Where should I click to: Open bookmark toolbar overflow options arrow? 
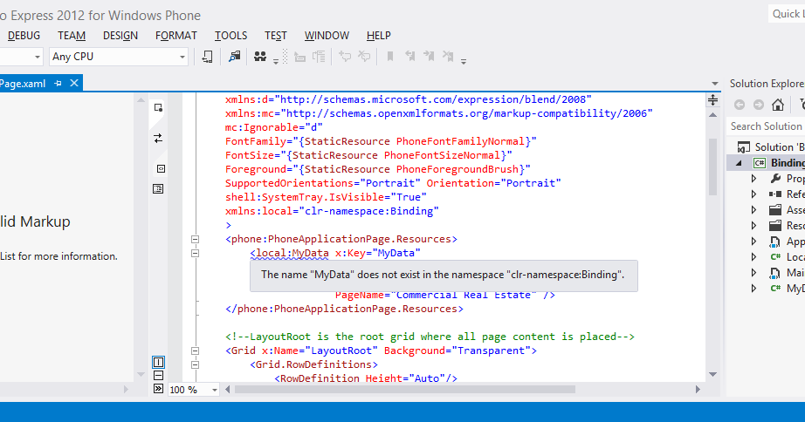(x=463, y=62)
